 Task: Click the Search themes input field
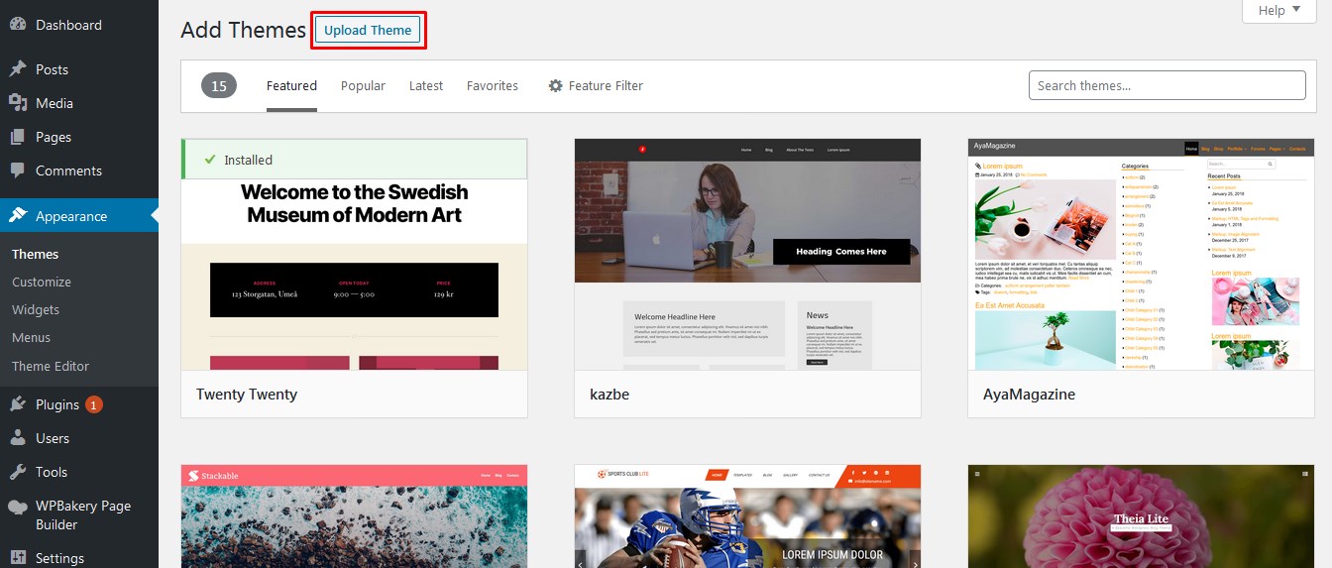tap(1166, 85)
